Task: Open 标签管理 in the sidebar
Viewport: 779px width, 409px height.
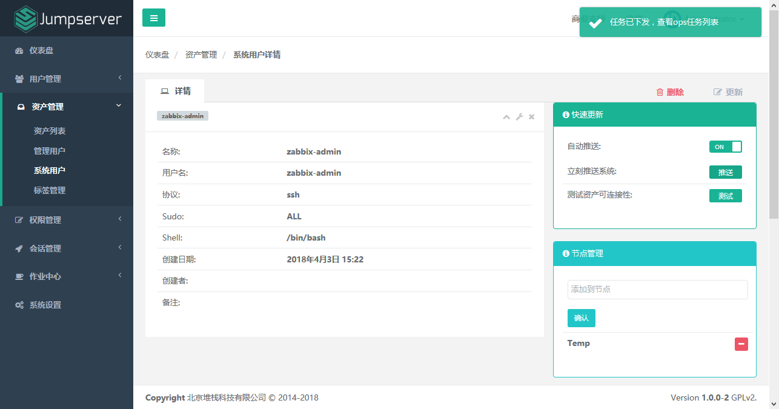Action: 50,190
